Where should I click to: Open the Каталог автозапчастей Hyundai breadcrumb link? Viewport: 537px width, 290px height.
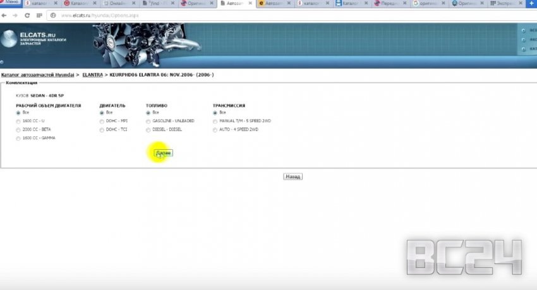pos(37,75)
